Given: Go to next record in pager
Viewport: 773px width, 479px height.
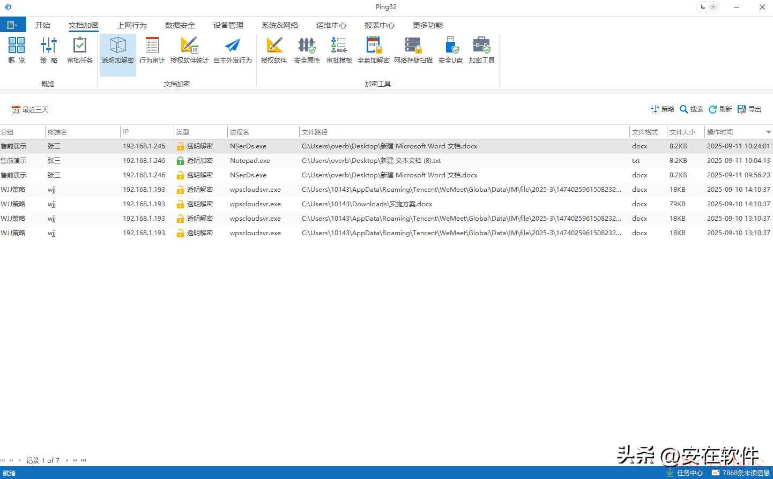Looking at the screenshot, I should [67, 460].
